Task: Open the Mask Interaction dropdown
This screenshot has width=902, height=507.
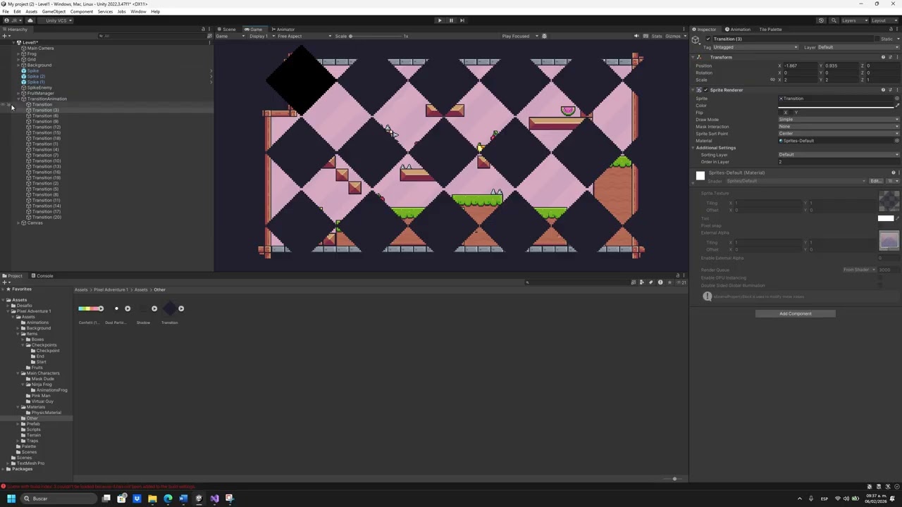Action: click(x=839, y=127)
